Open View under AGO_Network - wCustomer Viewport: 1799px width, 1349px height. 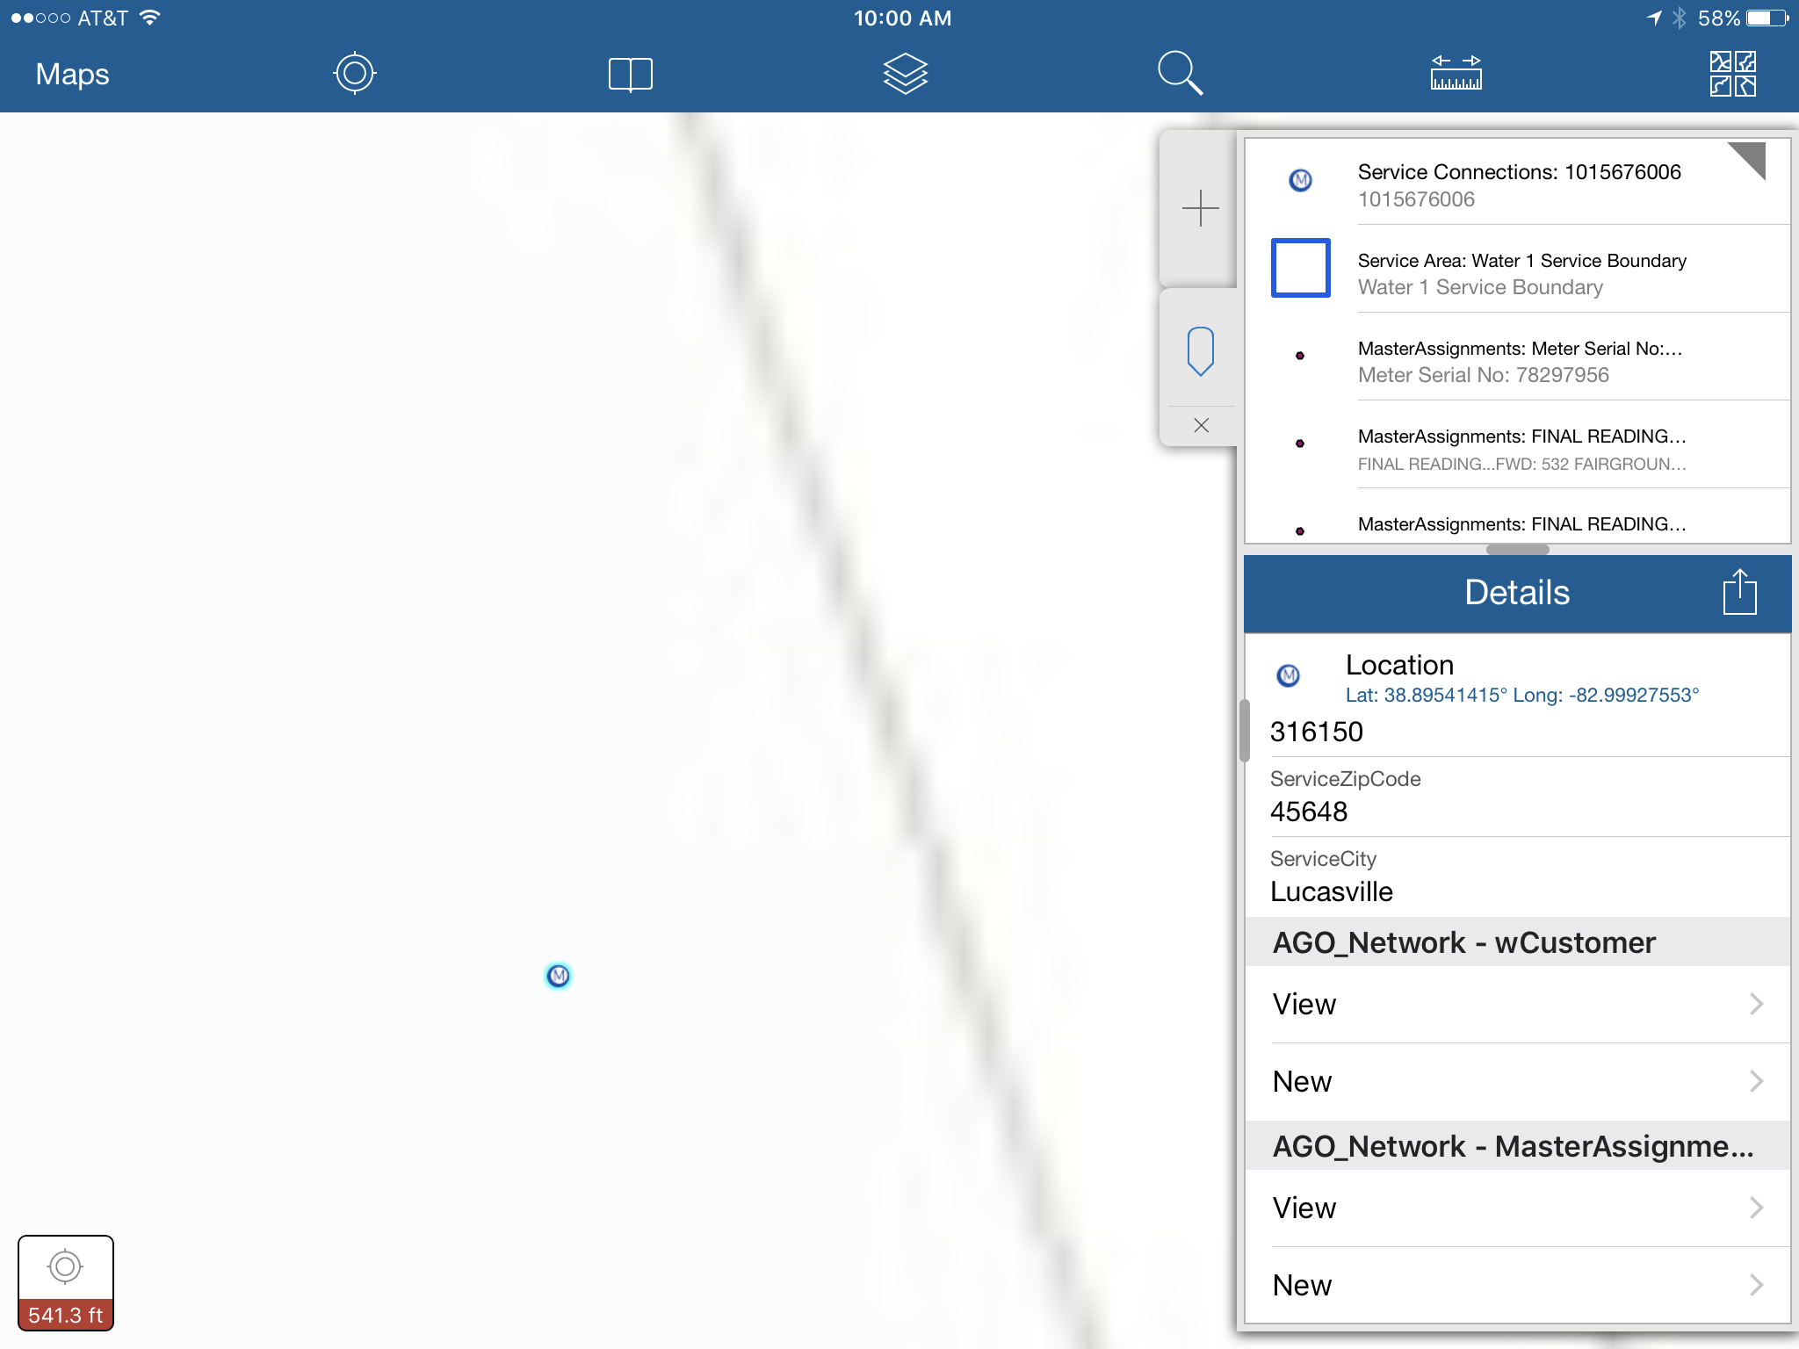1518,1005
